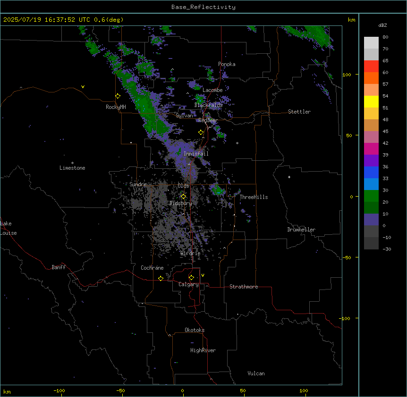Click the yellow diamond marker above Calgary
407x397 pixels.
pyautogui.click(x=192, y=278)
